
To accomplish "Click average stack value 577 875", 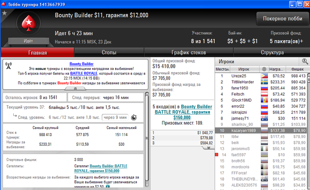I will tap(82, 135).
